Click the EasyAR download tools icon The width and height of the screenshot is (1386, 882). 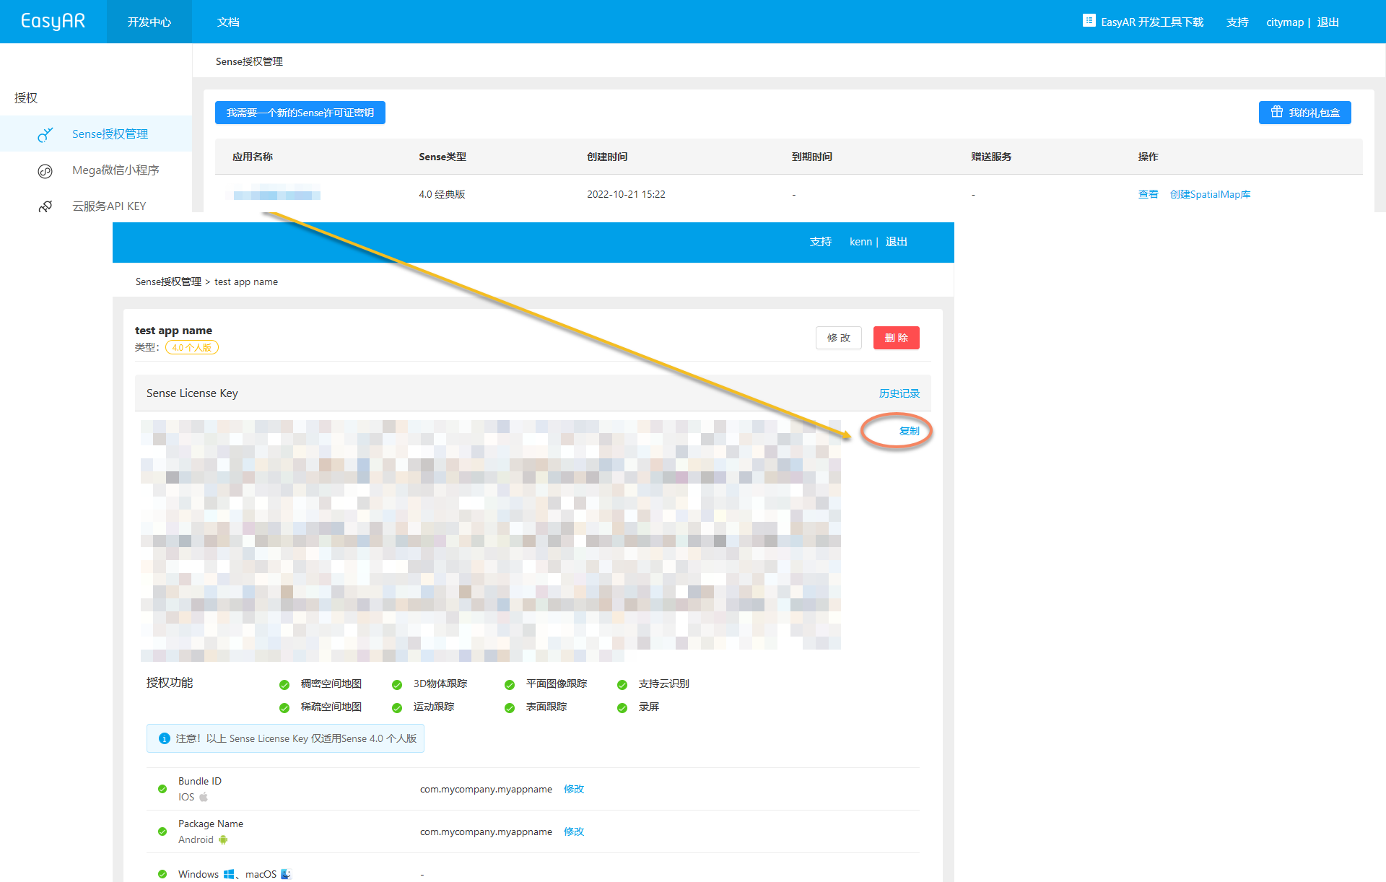click(1089, 21)
